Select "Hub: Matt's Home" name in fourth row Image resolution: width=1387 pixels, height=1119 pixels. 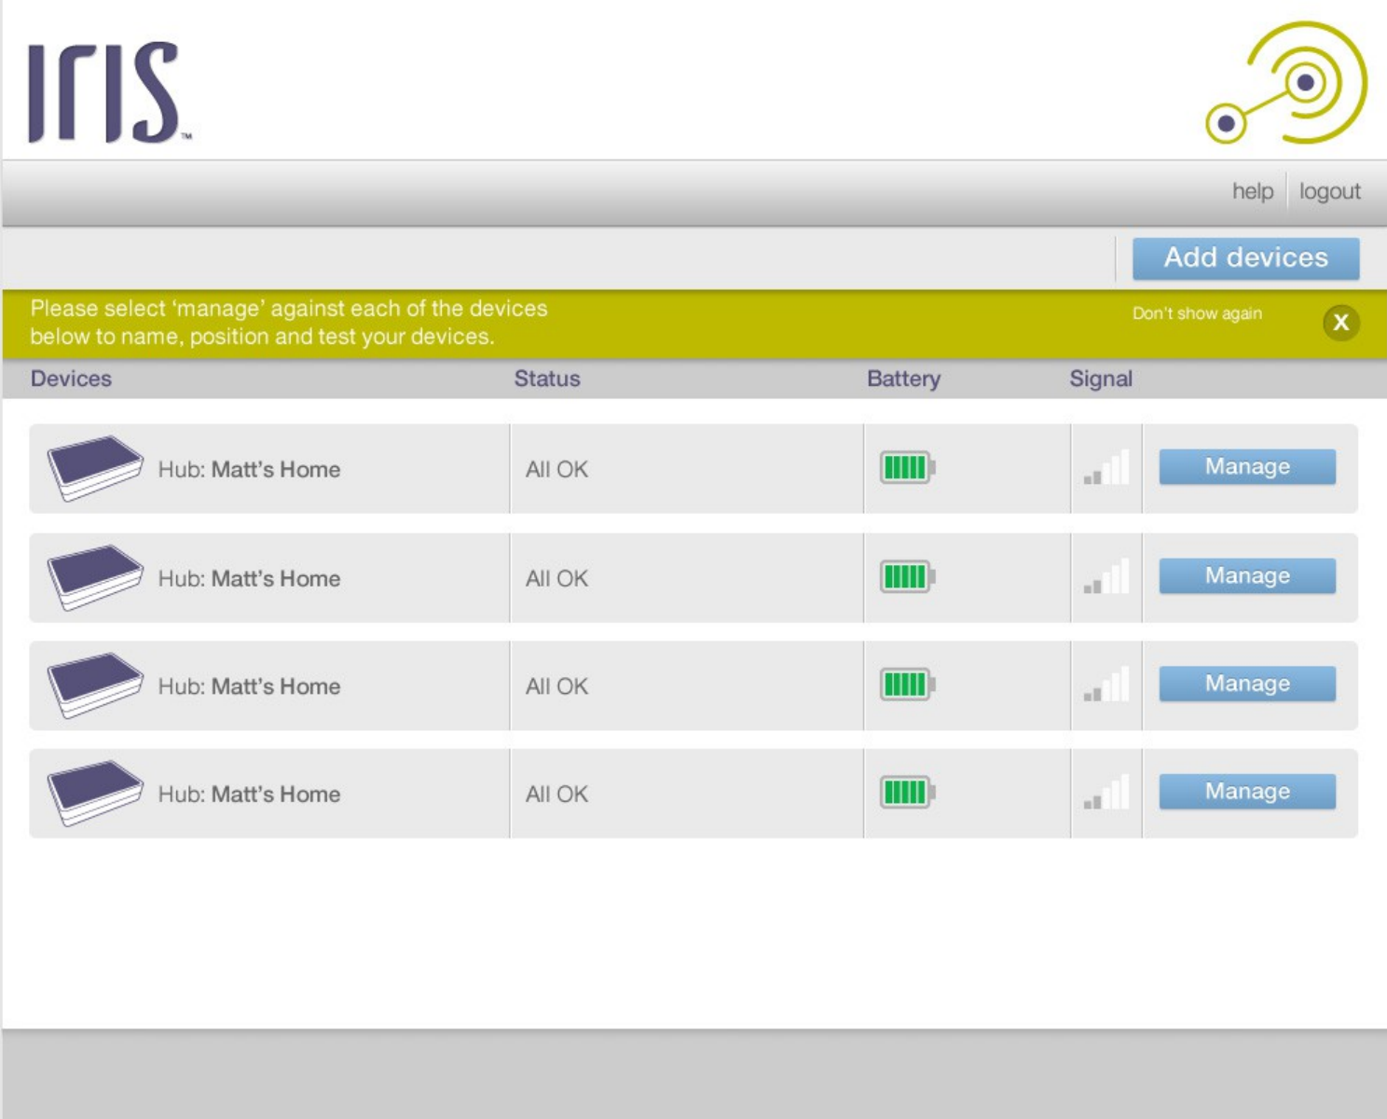[x=249, y=794]
